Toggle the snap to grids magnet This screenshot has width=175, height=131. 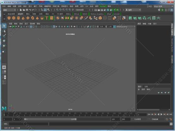57,10
